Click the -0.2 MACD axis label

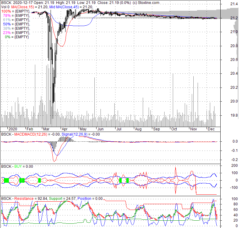point(234,160)
